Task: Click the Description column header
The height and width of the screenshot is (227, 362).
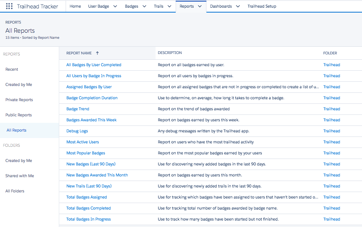Action: 170,53
